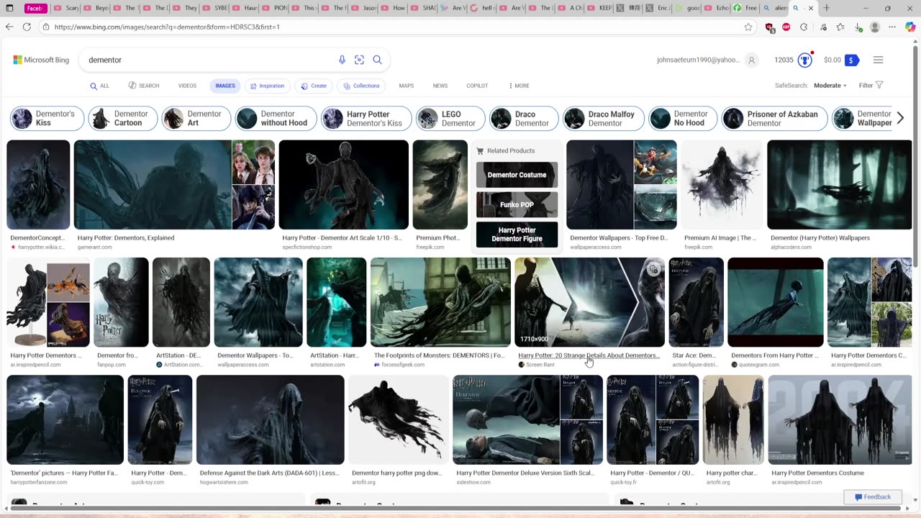Click the Rewards trophy icon
The height and width of the screenshot is (518, 921).
(805, 60)
